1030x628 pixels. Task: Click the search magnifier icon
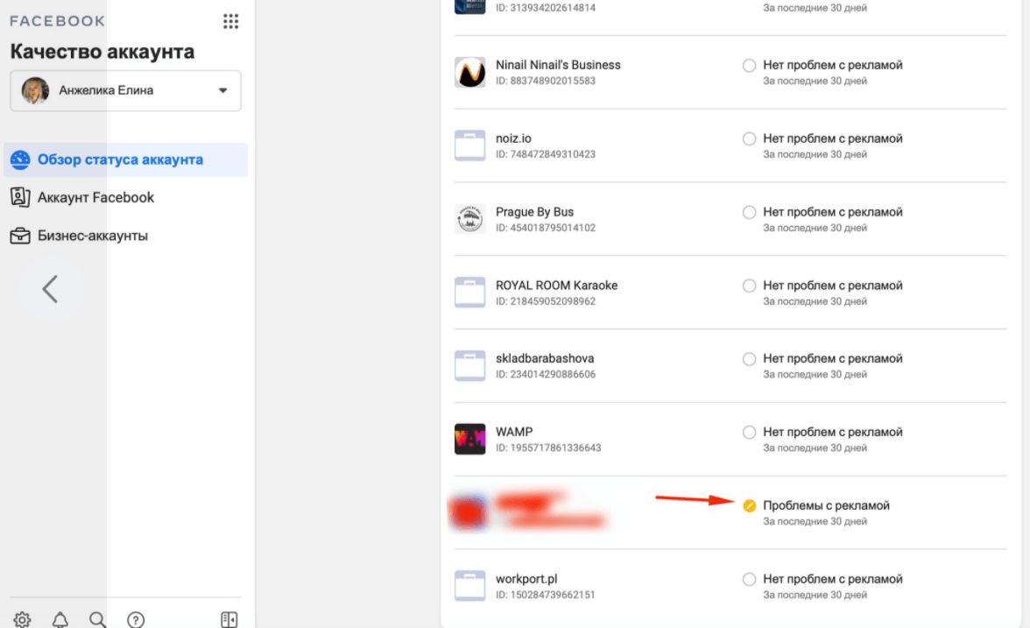[x=98, y=619]
